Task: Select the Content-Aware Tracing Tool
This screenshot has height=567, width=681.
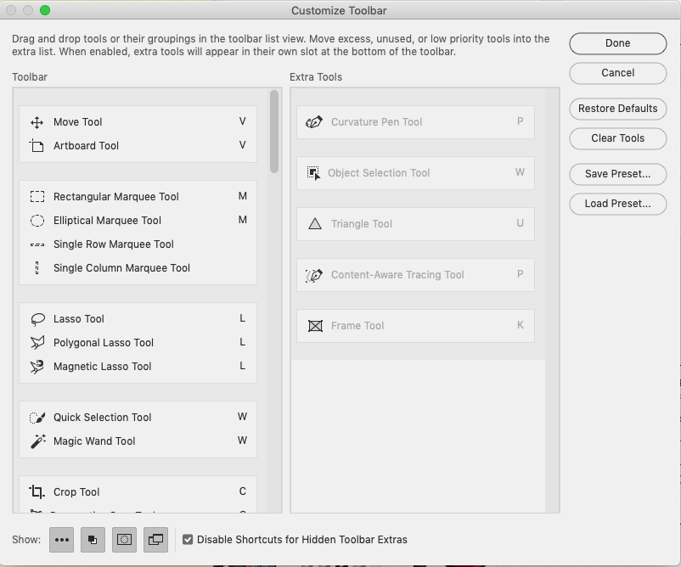Action: [396, 274]
